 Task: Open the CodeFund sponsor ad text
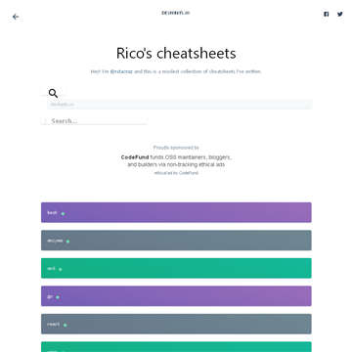pyautogui.click(x=176, y=160)
